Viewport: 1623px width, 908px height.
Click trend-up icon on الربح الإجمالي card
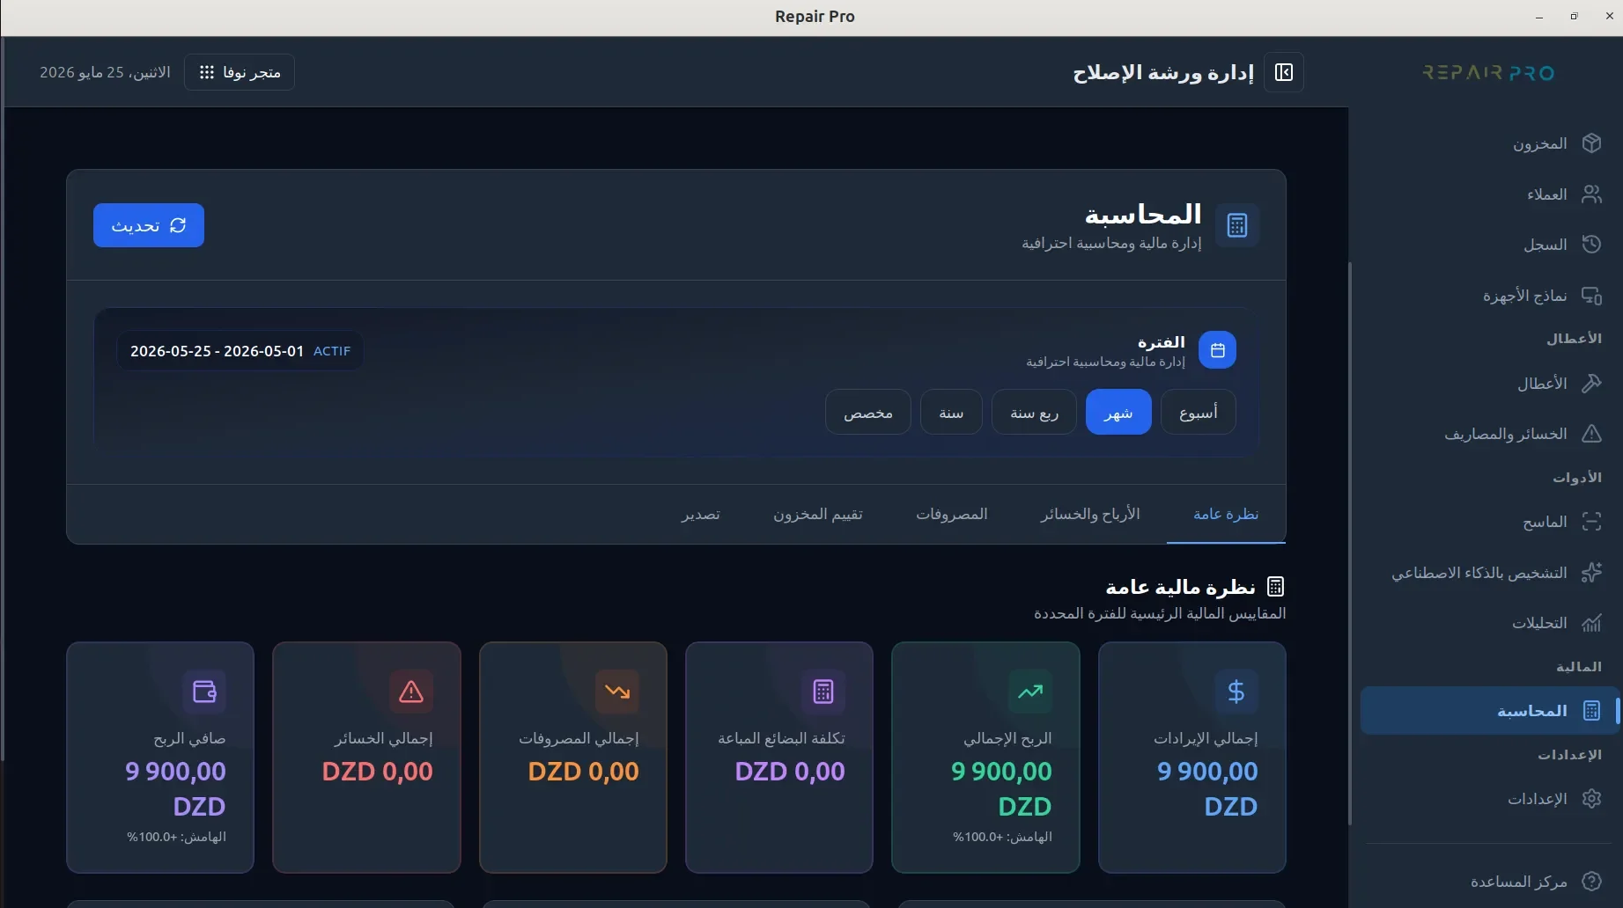1030,692
